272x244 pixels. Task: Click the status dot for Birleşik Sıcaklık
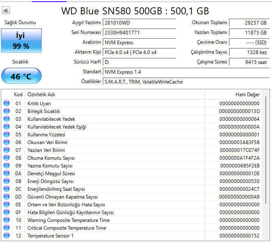click(7, 111)
